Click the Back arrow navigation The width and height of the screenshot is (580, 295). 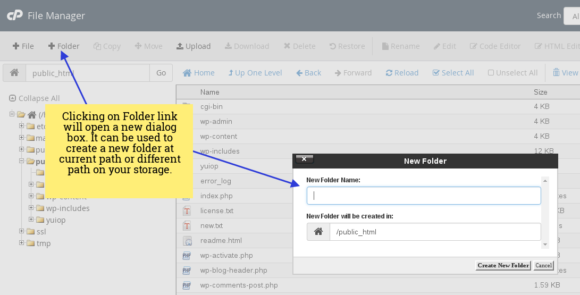[309, 73]
